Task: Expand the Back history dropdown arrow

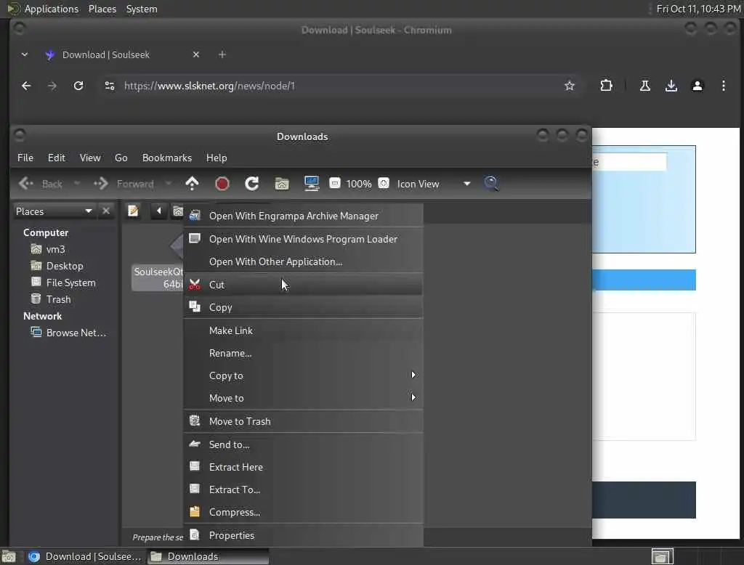Action: click(x=77, y=184)
